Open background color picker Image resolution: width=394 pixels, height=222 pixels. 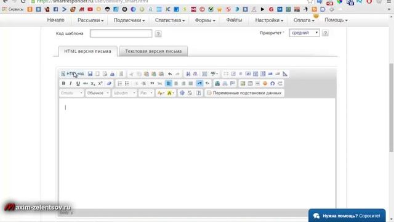click(171, 93)
